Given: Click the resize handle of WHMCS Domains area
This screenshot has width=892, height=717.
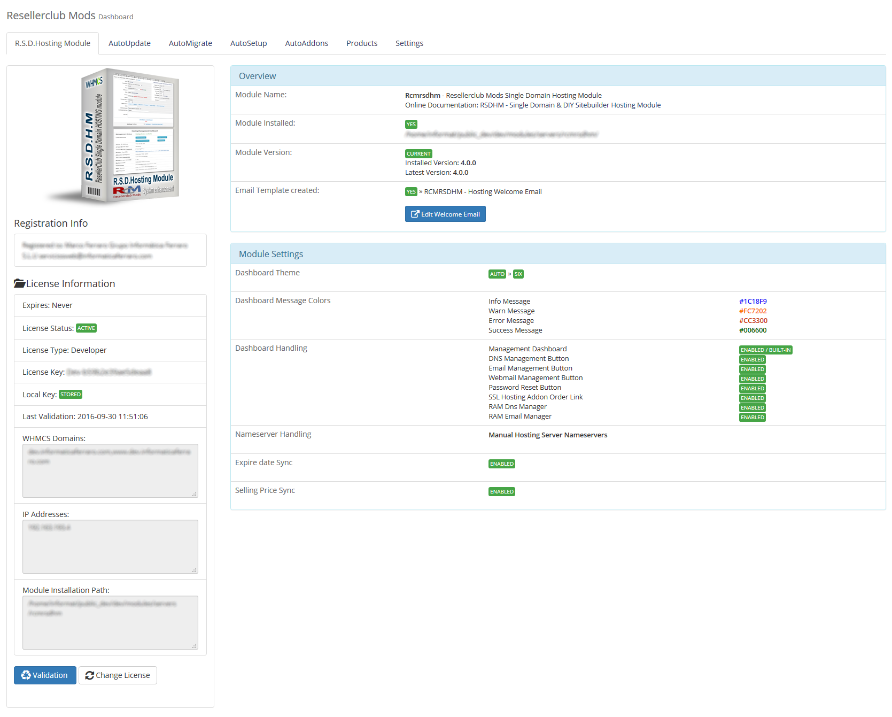Looking at the screenshot, I should [x=195, y=494].
